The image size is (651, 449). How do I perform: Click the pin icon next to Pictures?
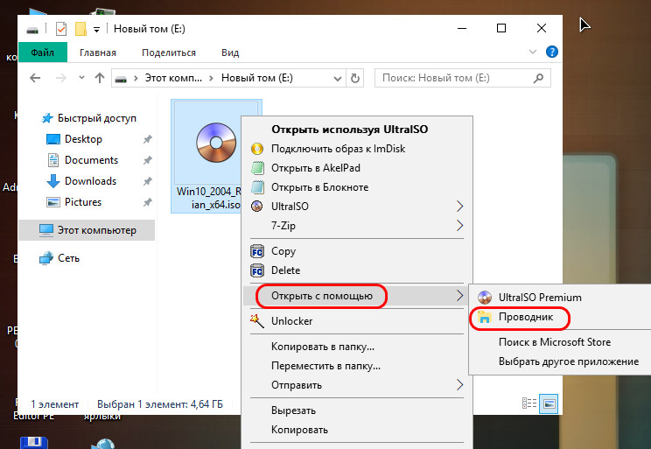(147, 203)
